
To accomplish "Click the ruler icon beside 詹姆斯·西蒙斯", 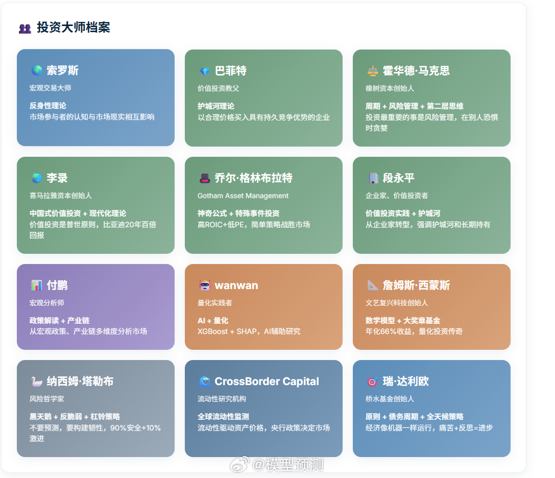I will pos(371,285).
